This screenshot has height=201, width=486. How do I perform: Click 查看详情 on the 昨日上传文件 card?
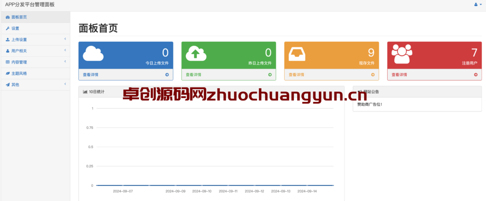tap(194, 74)
